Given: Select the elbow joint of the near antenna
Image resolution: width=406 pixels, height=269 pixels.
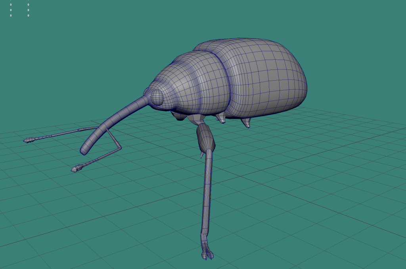Looking at the screenshot, I should (119, 148).
